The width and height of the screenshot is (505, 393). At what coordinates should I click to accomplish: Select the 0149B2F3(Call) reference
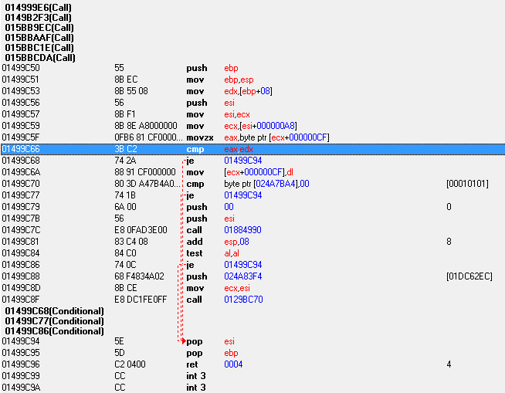click(x=39, y=16)
